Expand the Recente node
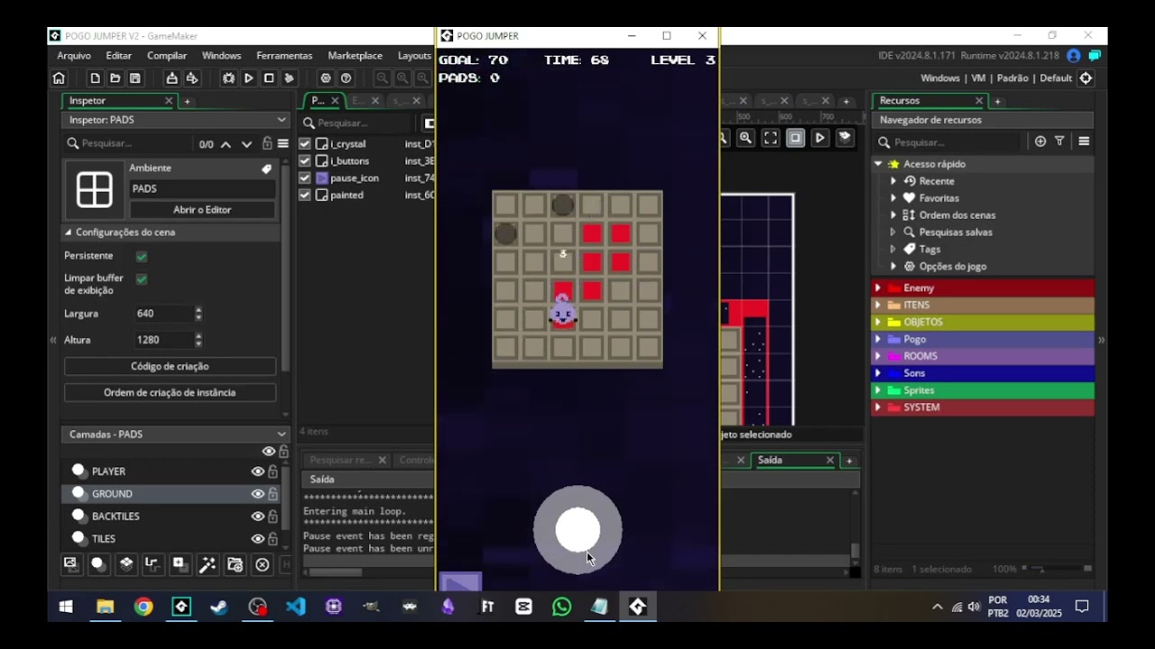Viewport: 1155px width, 649px height. [x=893, y=181]
